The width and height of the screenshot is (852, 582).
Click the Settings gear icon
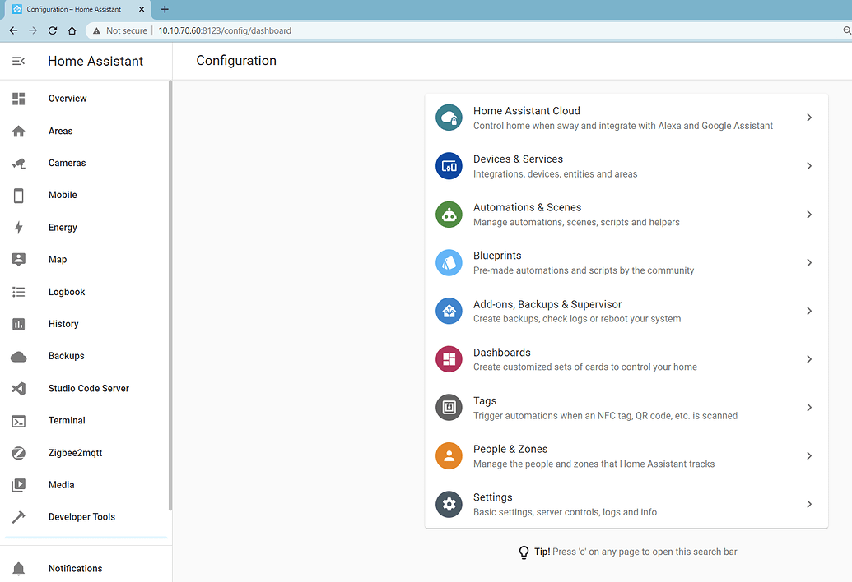449,505
